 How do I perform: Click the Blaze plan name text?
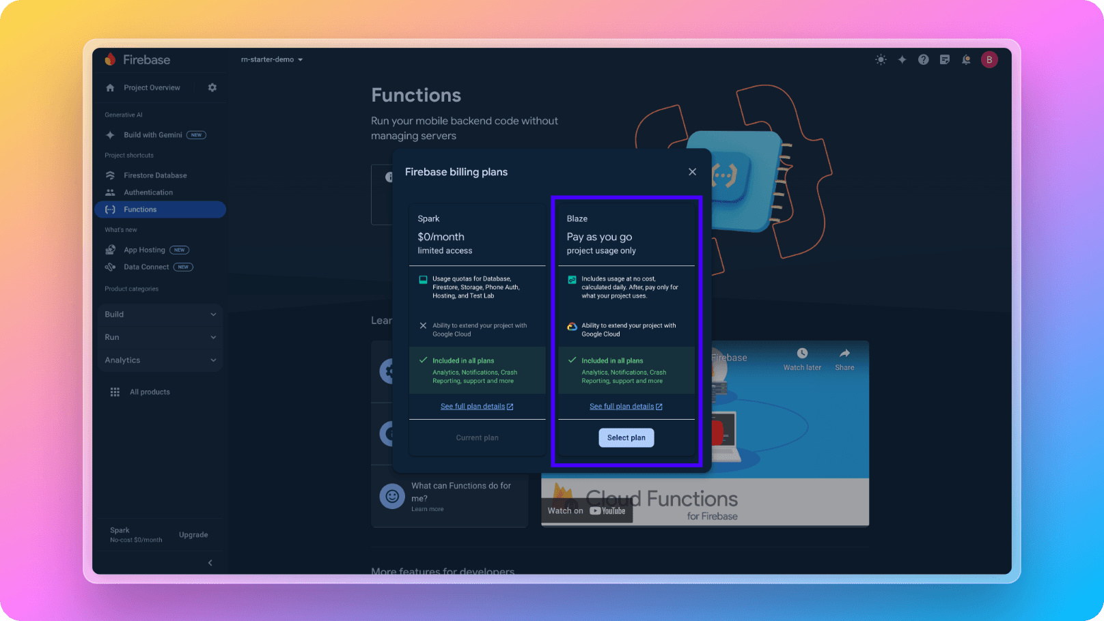tap(577, 219)
